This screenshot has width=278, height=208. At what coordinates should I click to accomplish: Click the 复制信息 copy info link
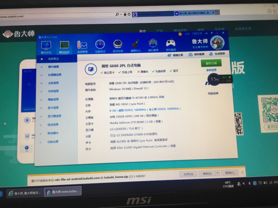tap(211, 70)
